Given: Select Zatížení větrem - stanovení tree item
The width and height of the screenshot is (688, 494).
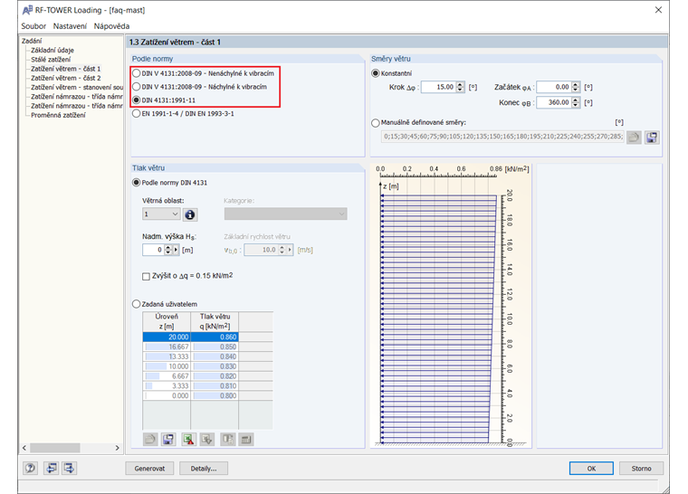Looking at the screenshot, I should 77,87.
